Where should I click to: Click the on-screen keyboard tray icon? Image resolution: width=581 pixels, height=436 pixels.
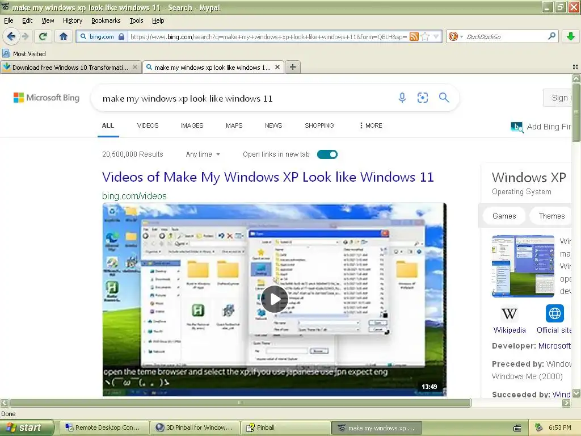click(517, 428)
